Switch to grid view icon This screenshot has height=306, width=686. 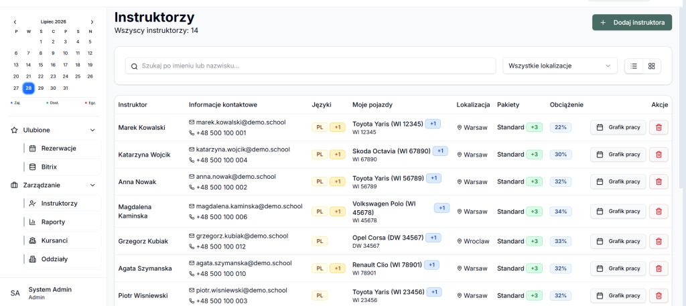coord(651,66)
